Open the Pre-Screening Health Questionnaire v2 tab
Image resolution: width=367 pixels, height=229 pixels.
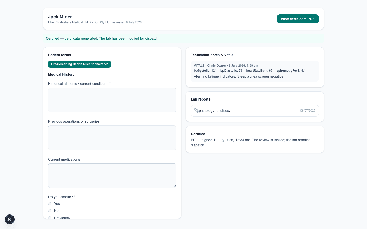tap(80, 64)
